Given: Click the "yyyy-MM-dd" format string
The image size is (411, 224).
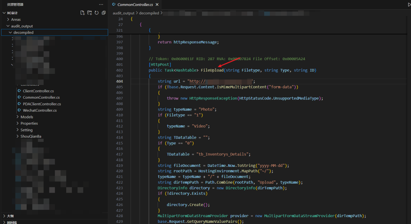Looking at the screenshot, I should click(x=271, y=165).
